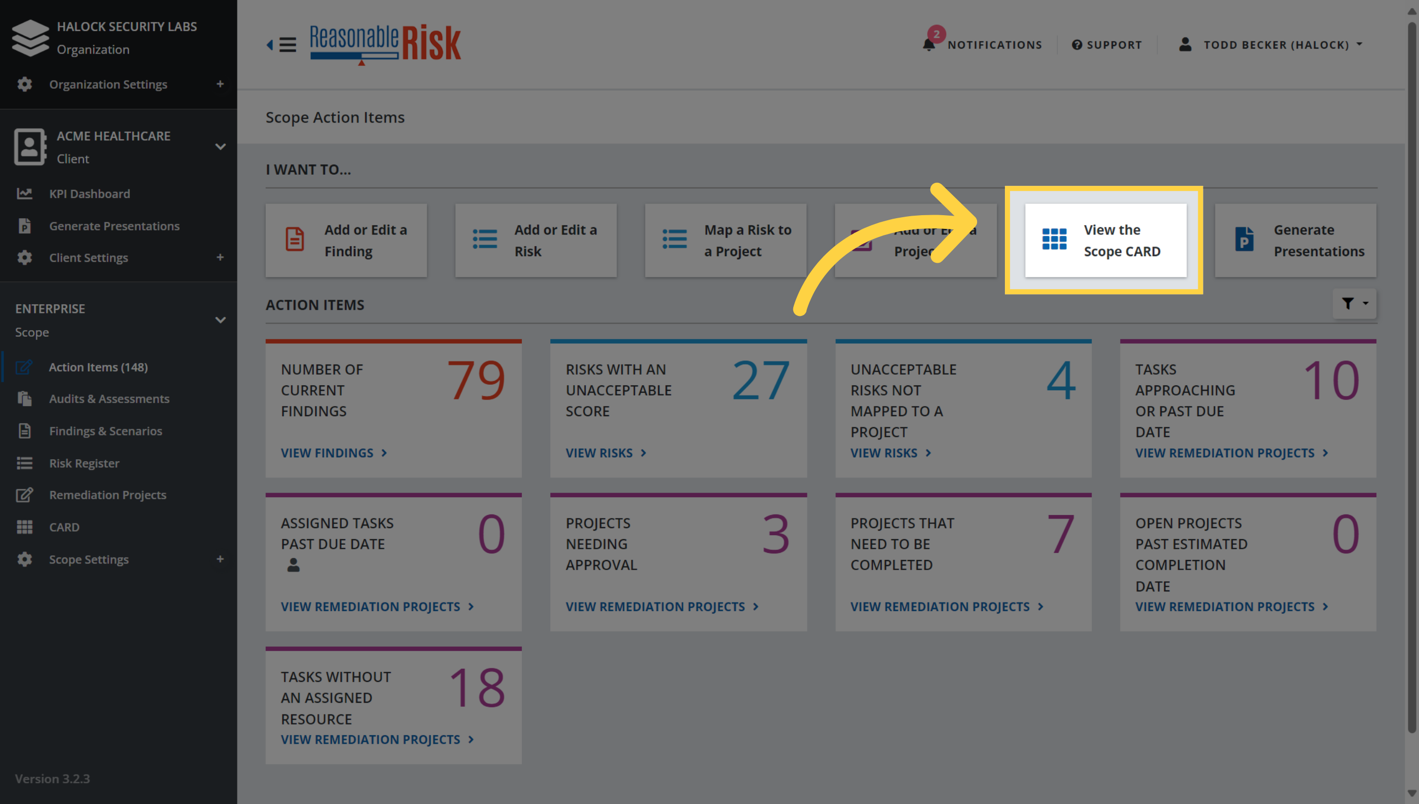Click the red notification count badge

936,34
